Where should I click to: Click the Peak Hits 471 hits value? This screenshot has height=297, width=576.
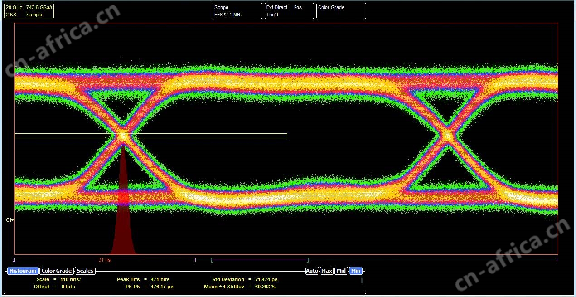(160, 279)
